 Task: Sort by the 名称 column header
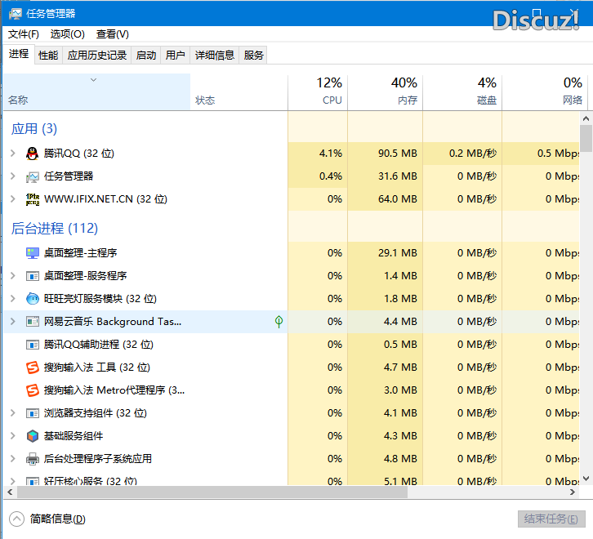pyautogui.click(x=97, y=92)
